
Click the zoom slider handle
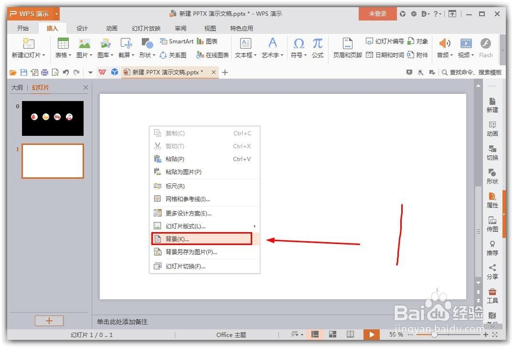[x=434, y=335]
